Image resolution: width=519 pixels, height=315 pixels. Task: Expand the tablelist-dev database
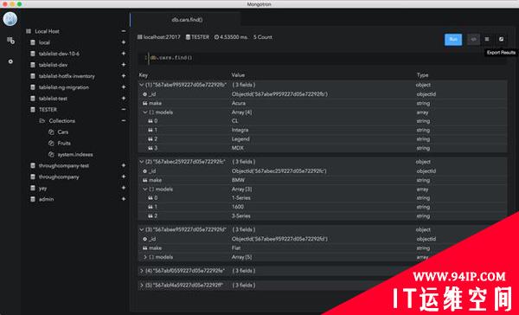[x=124, y=65]
